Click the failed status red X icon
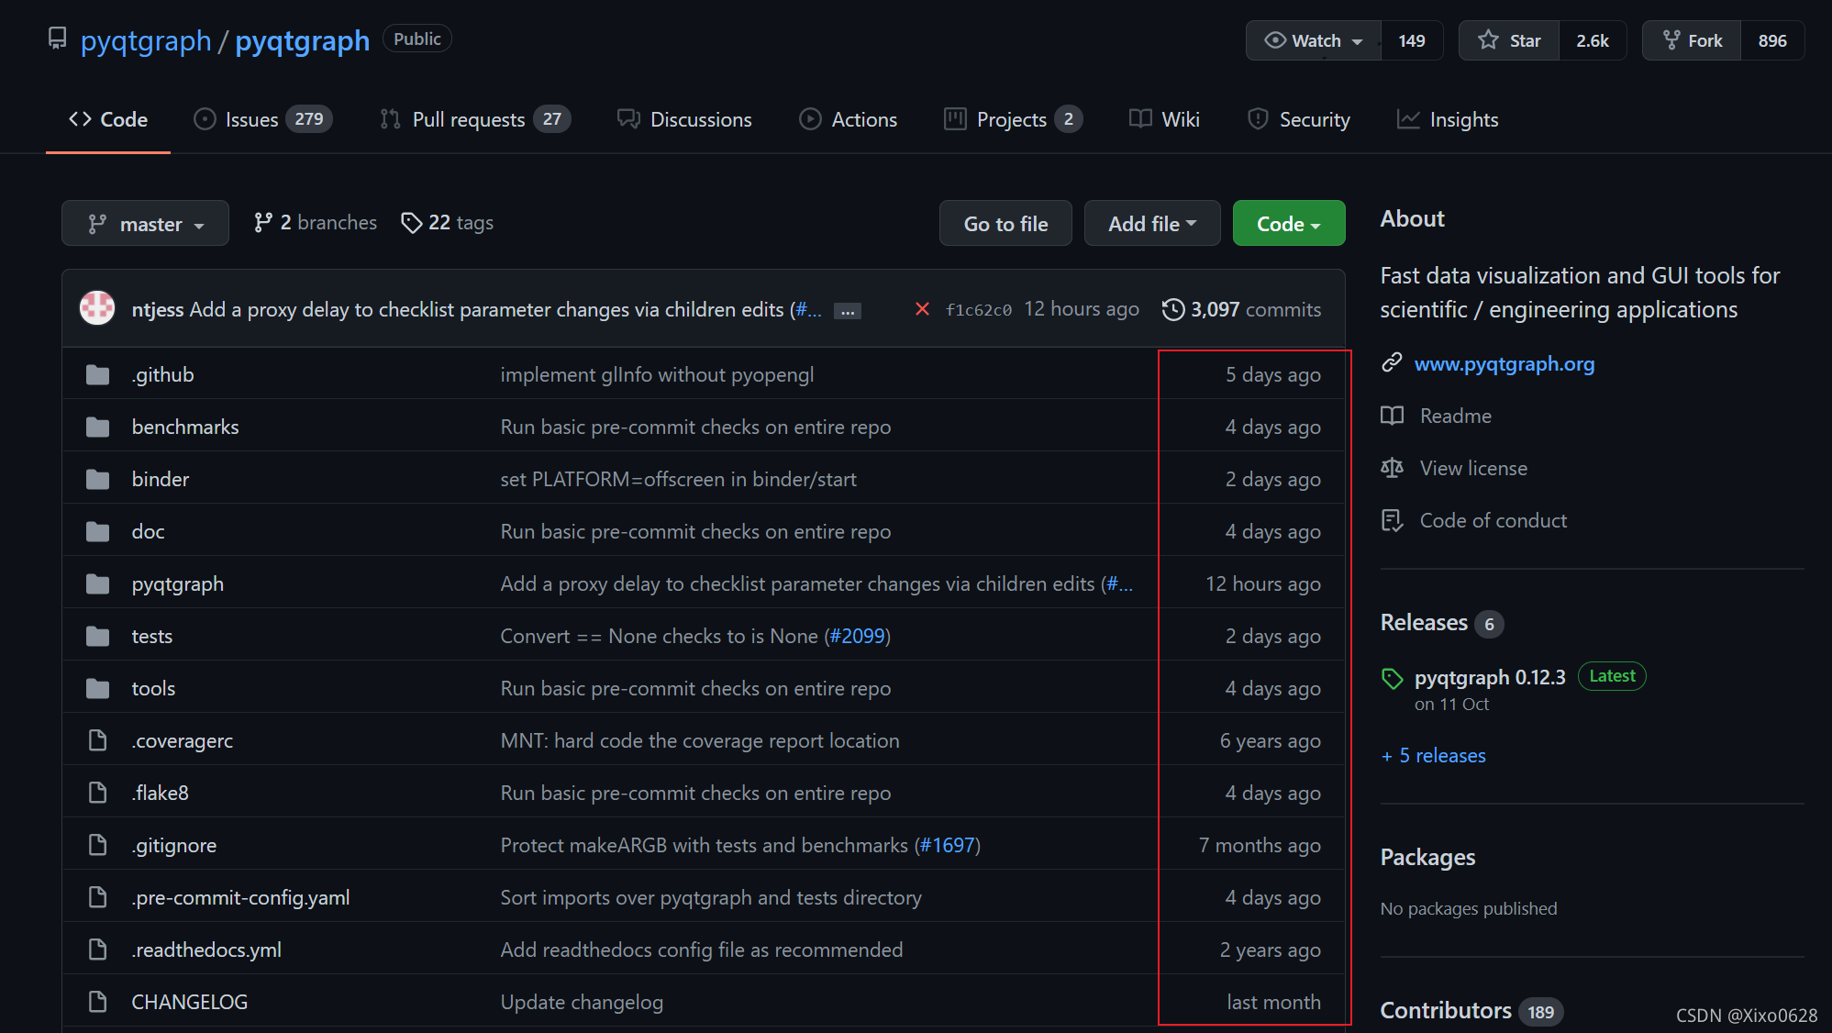1832x1033 pixels. pyautogui.click(x=922, y=309)
